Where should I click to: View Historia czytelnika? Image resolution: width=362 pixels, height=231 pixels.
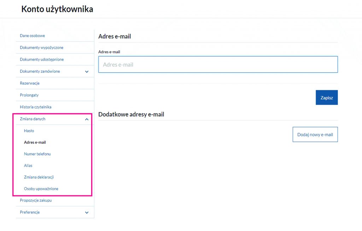(x=36, y=107)
